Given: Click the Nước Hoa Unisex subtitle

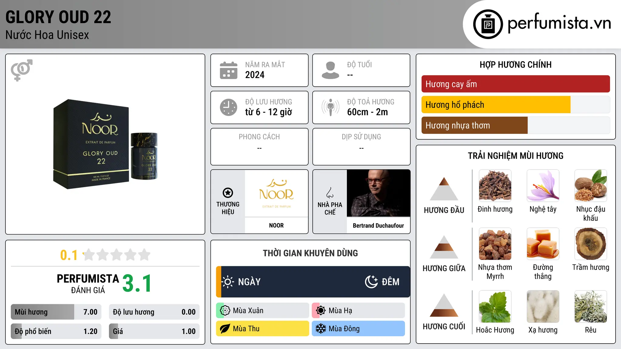Looking at the screenshot, I should coord(47,35).
